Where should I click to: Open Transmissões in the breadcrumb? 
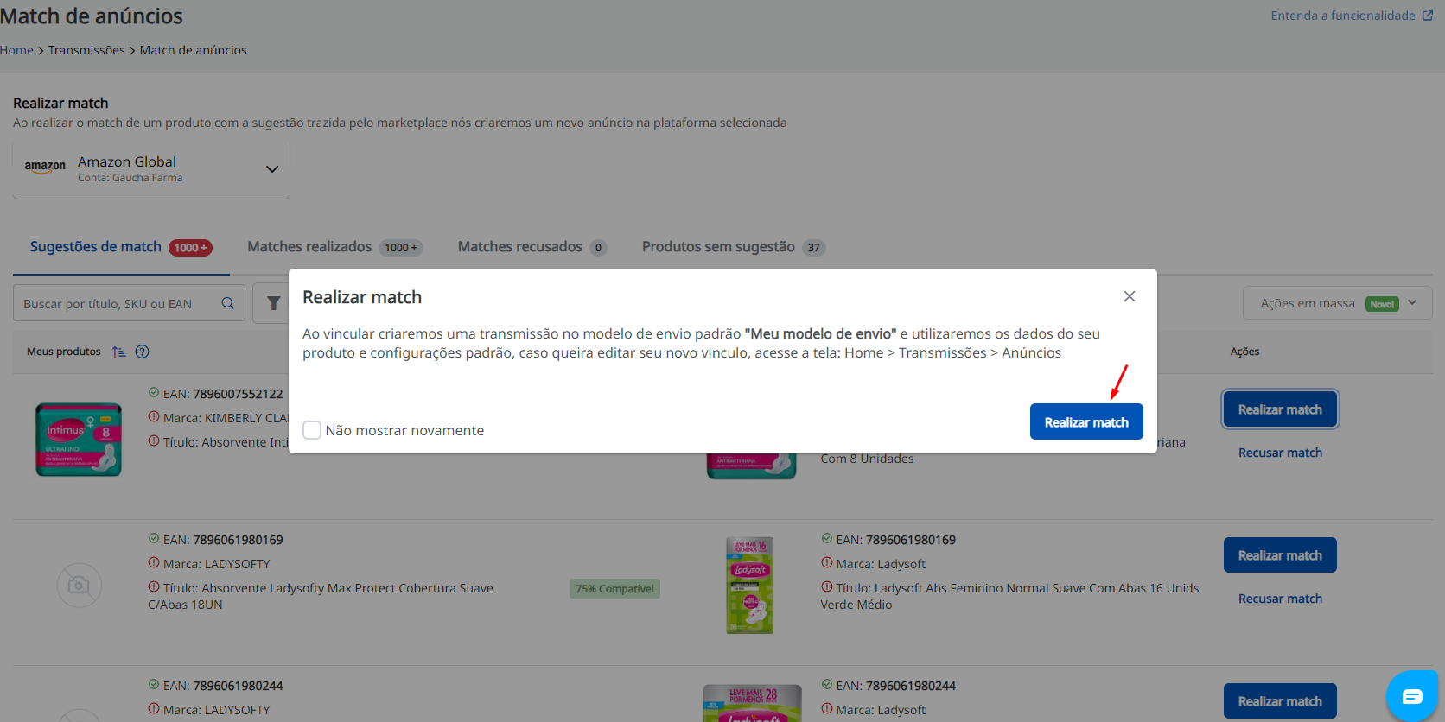click(86, 50)
